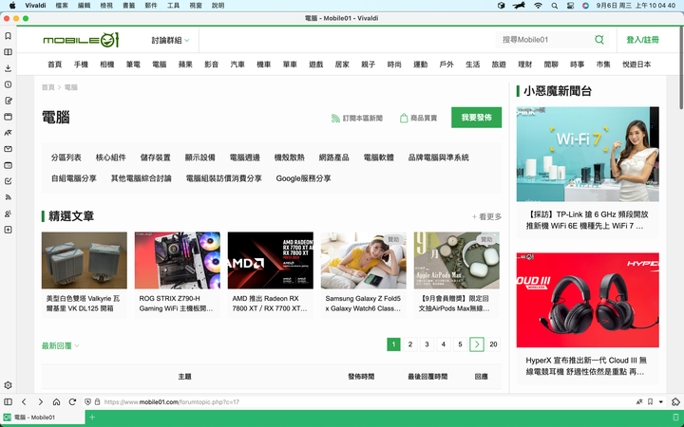The width and height of the screenshot is (684, 427).
Task: Select the 蘋果 category in site navigation
Action: [x=185, y=65]
